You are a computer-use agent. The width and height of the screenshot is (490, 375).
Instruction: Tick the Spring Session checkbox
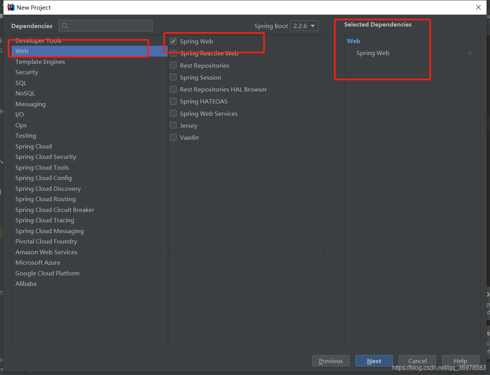pyautogui.click(x=173, y=77)
